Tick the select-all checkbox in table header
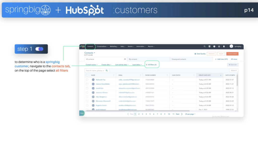 pyautogui.click(x=87, y=75)
